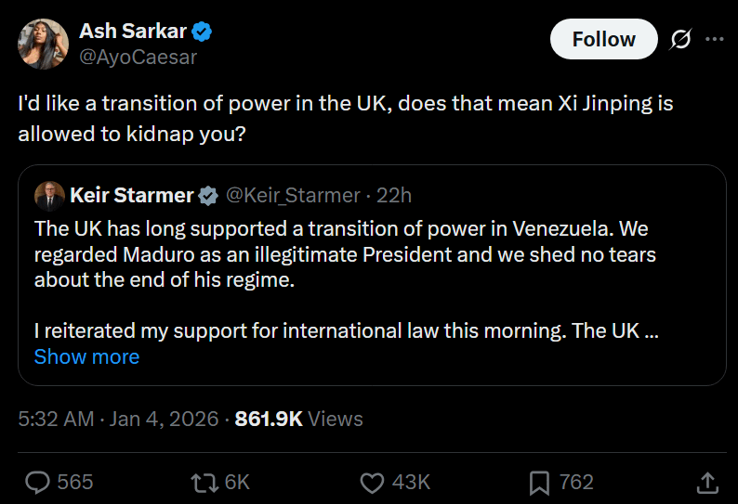Bookmark this post
The width and height of the screenshot is (738, 504).
(x=539, y=482)
